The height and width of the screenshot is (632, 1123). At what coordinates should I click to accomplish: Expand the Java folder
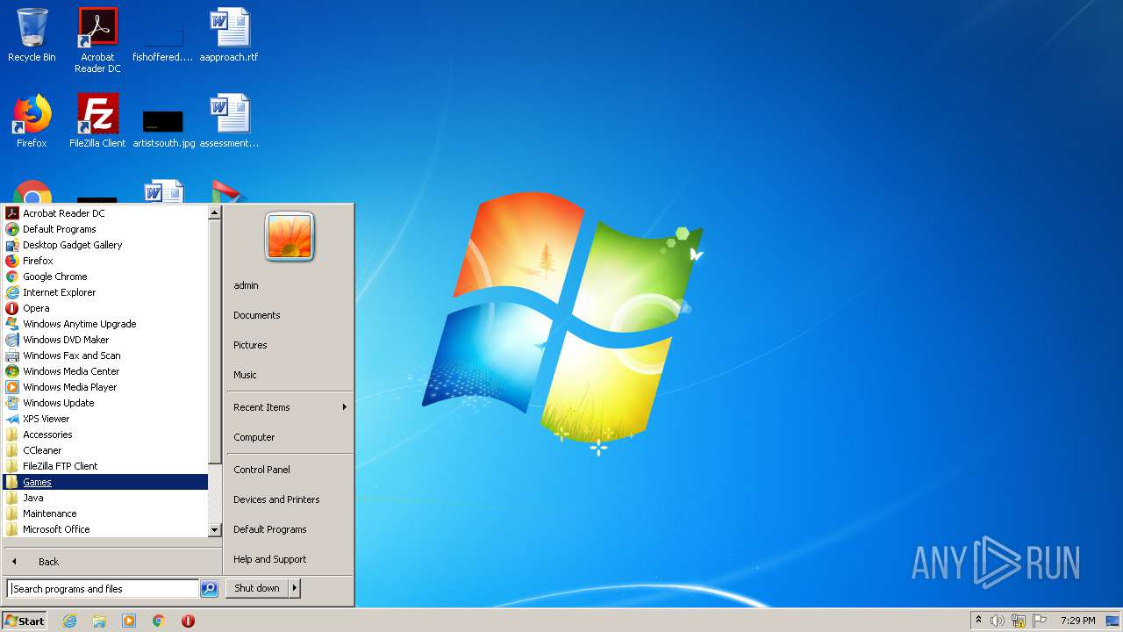(105, 498)
